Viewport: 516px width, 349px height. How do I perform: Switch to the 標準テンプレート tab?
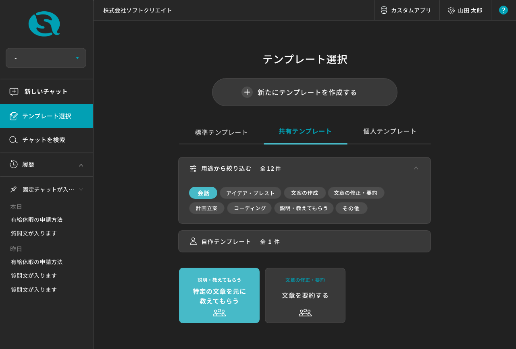coord(221,132)
